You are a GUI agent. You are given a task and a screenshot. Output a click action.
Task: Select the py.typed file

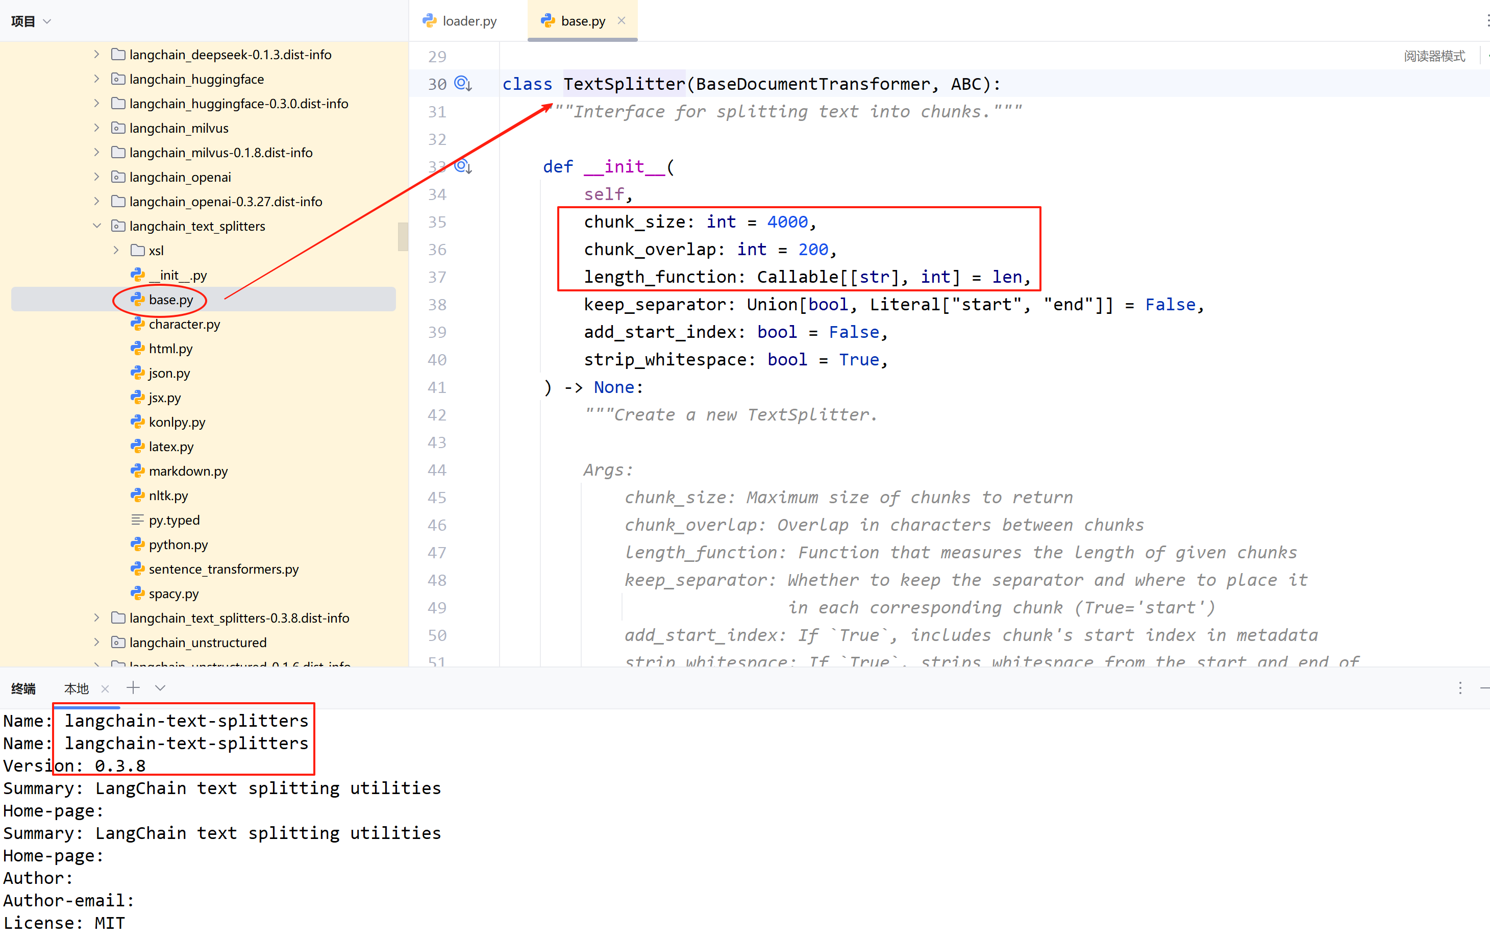coord(174,520)
